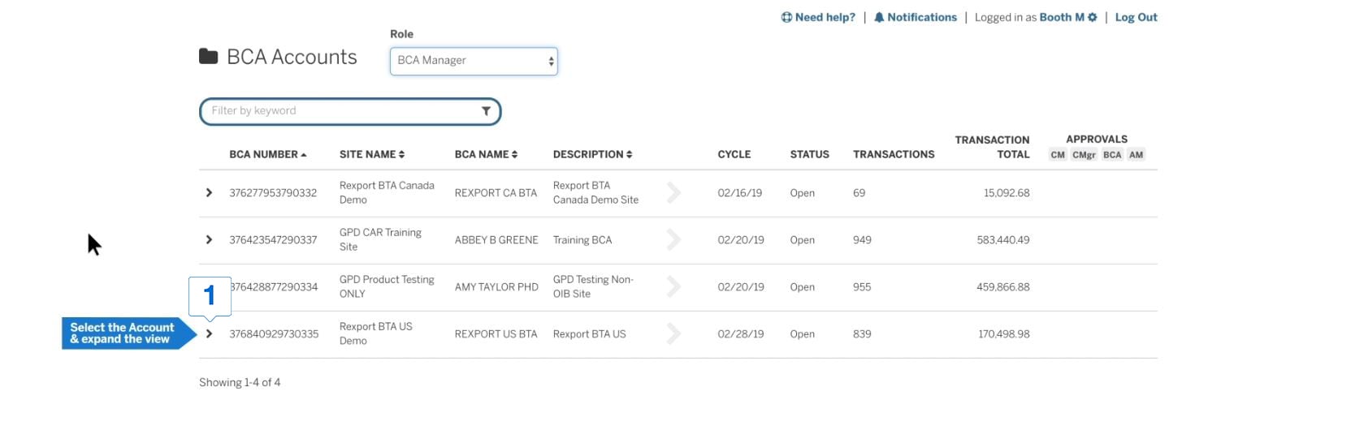Viewport: 1351px width, 443px height.
Task: Click the arrow beside Rexport BTA US description
Action: click(x=673, y=334)
